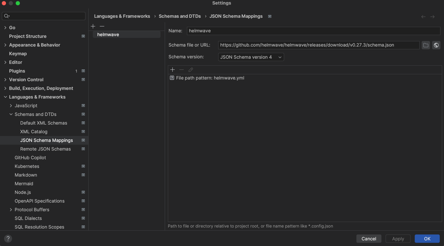Remove the selected schema mapping
The image size is (444, 246).
102,26
